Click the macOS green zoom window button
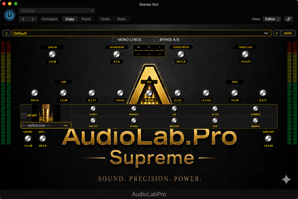The width and height of the screenshot is (298, 199). (x=16, y=4)
